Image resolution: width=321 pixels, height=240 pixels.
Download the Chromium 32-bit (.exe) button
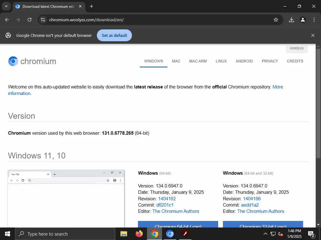[x=263, y=224]
